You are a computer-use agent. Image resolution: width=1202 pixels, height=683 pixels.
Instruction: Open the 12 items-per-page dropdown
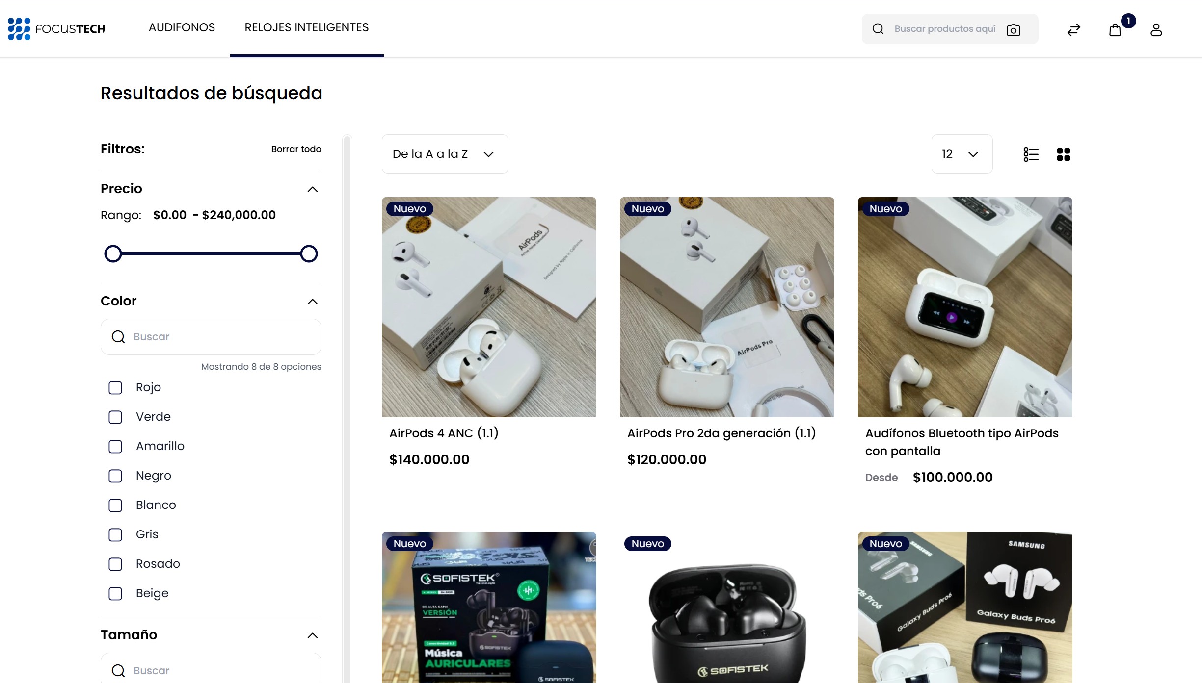[961, 154]
